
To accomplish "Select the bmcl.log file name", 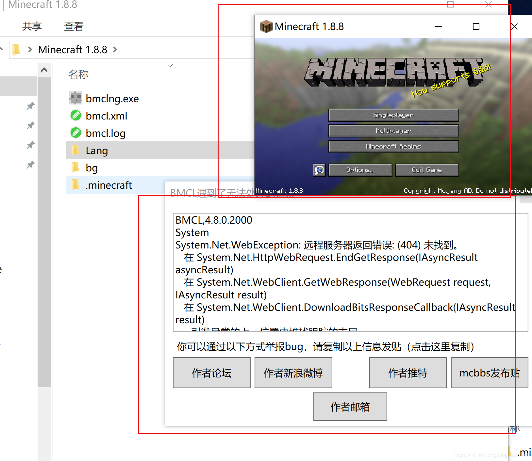I will [106, 133].
